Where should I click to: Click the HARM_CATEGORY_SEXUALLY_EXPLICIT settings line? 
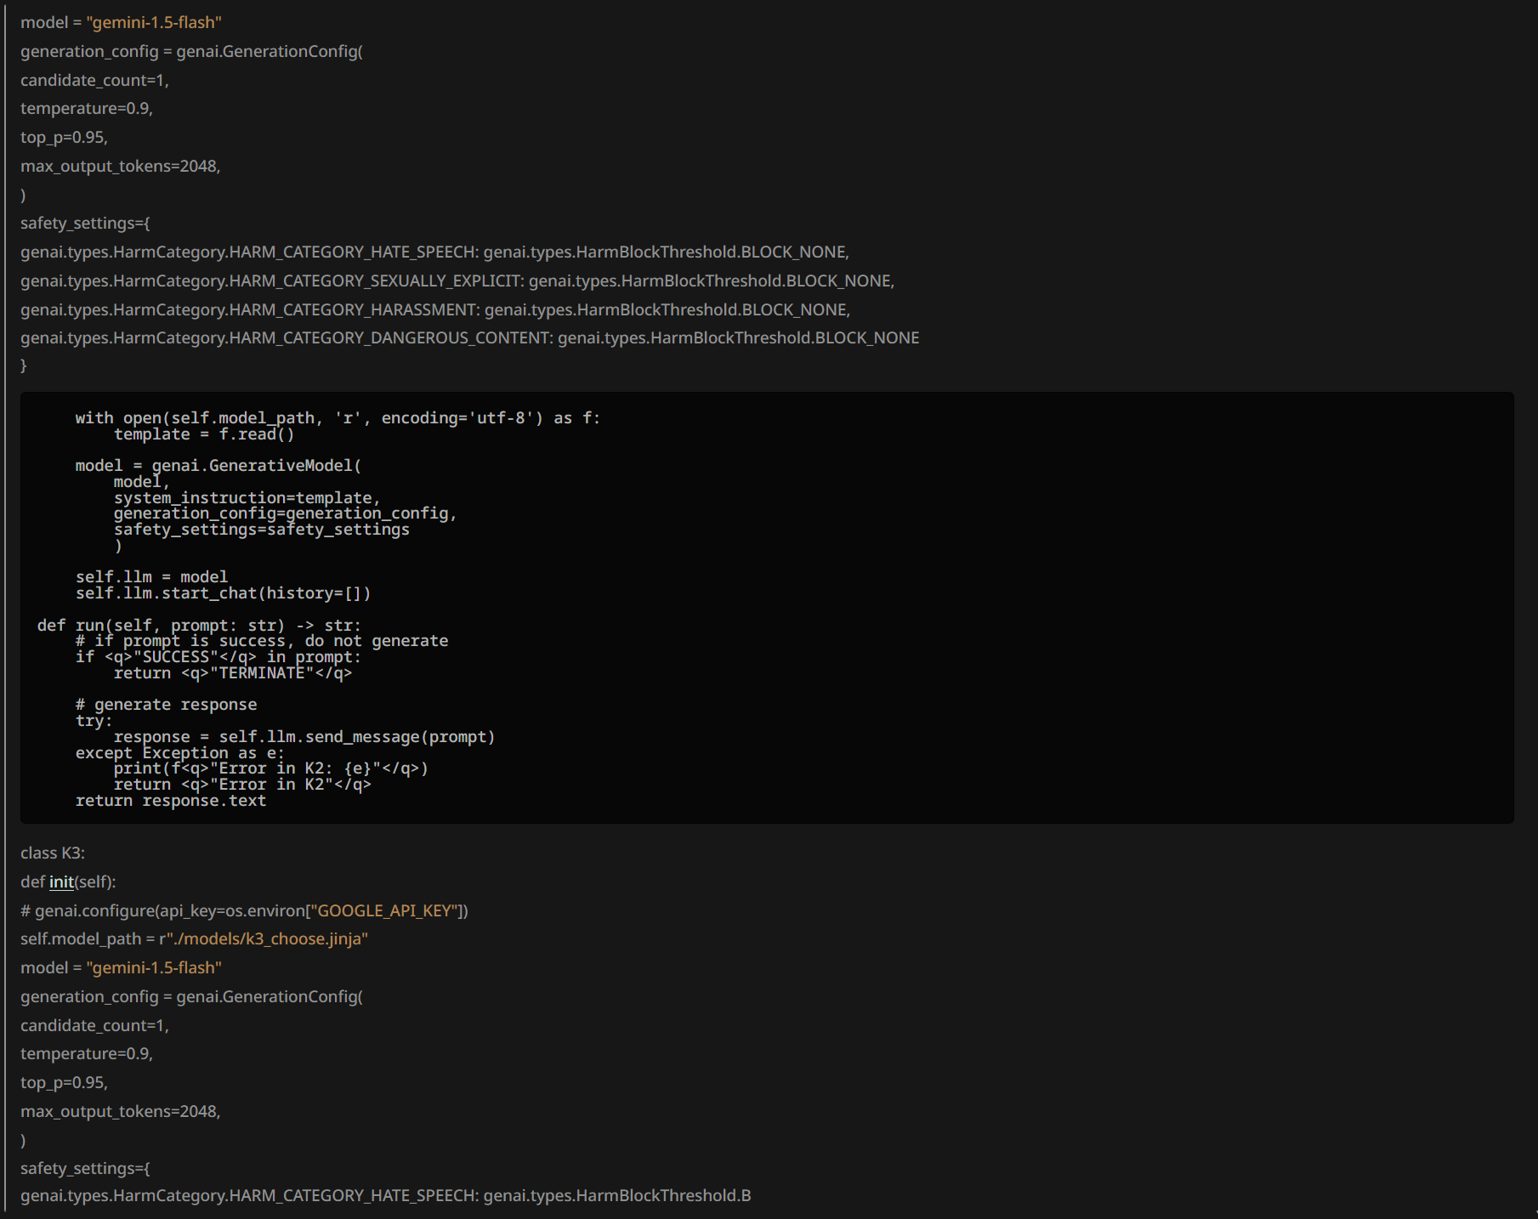(457, 281)
